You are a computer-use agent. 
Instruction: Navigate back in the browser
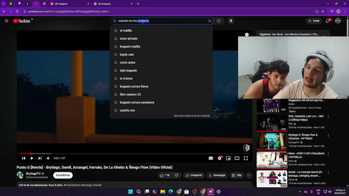tap(4, 11)
